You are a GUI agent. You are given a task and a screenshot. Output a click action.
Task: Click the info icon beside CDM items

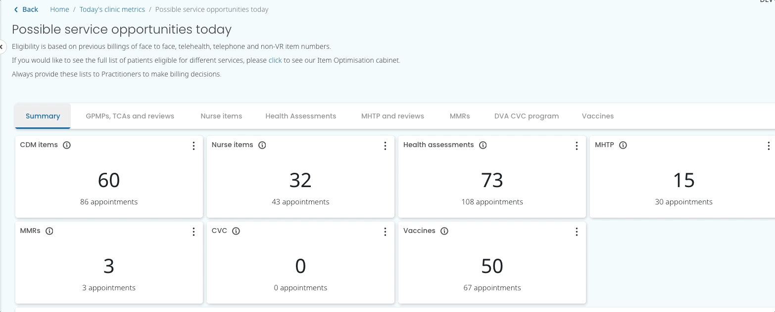tap(67, 145)
